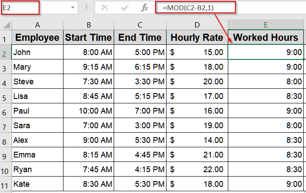
Task: Click Alex's hourly rate 14.00
Action: [x=197, y=140]
